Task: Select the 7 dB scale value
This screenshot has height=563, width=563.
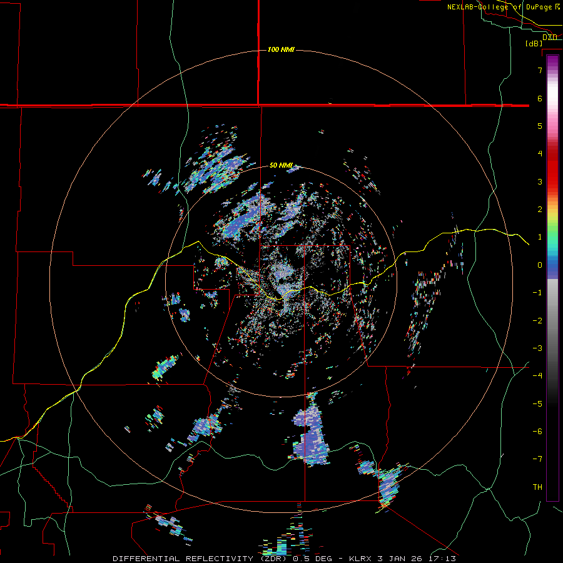Action: coord(540,70)
